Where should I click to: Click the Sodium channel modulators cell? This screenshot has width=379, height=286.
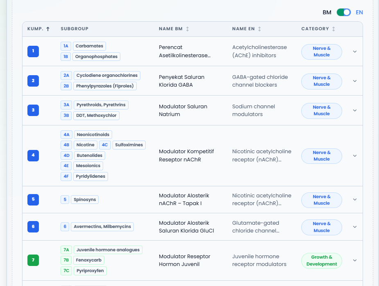[253, 110]
